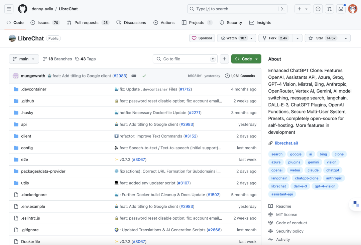
Task: View the green check status of latest commit
Action: (144, 76)
